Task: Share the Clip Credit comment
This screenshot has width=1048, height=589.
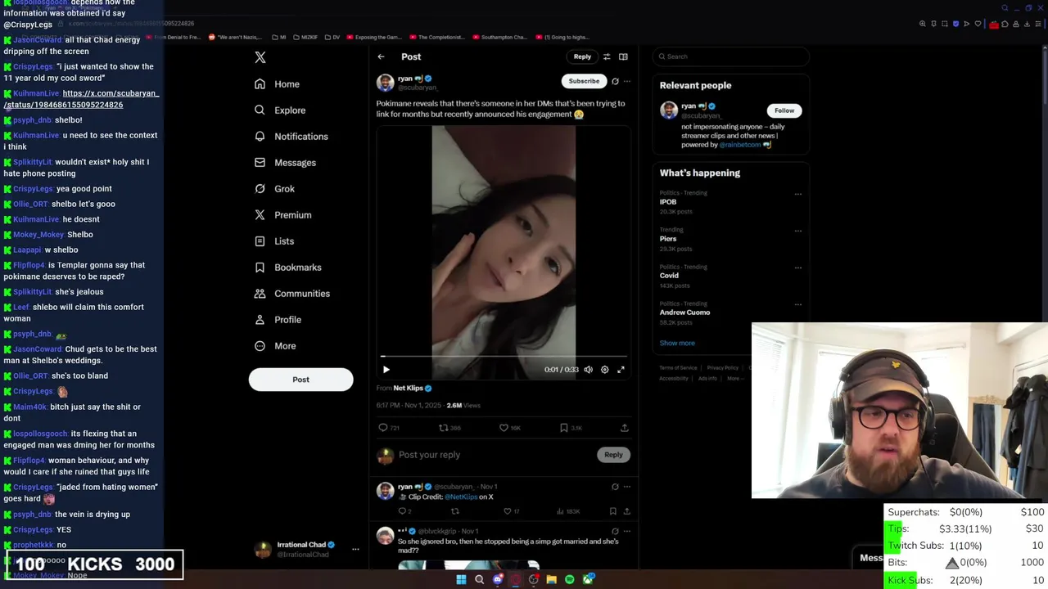Action: tap(626, 511)
